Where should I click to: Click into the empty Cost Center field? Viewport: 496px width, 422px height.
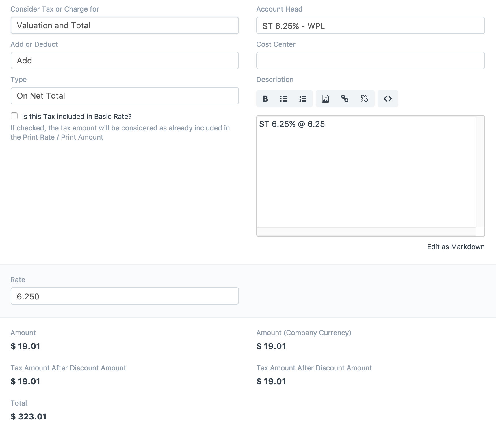(x=370, y=61)
